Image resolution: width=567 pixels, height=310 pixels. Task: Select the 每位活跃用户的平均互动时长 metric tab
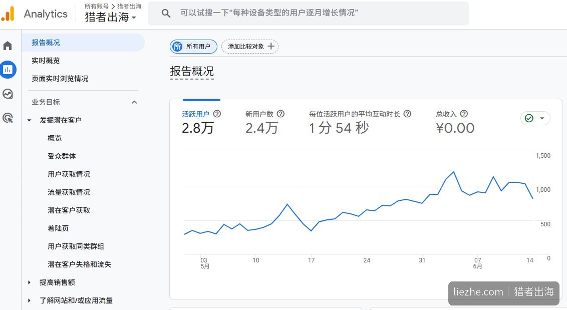pyautogui.click(x=360, y=123)
